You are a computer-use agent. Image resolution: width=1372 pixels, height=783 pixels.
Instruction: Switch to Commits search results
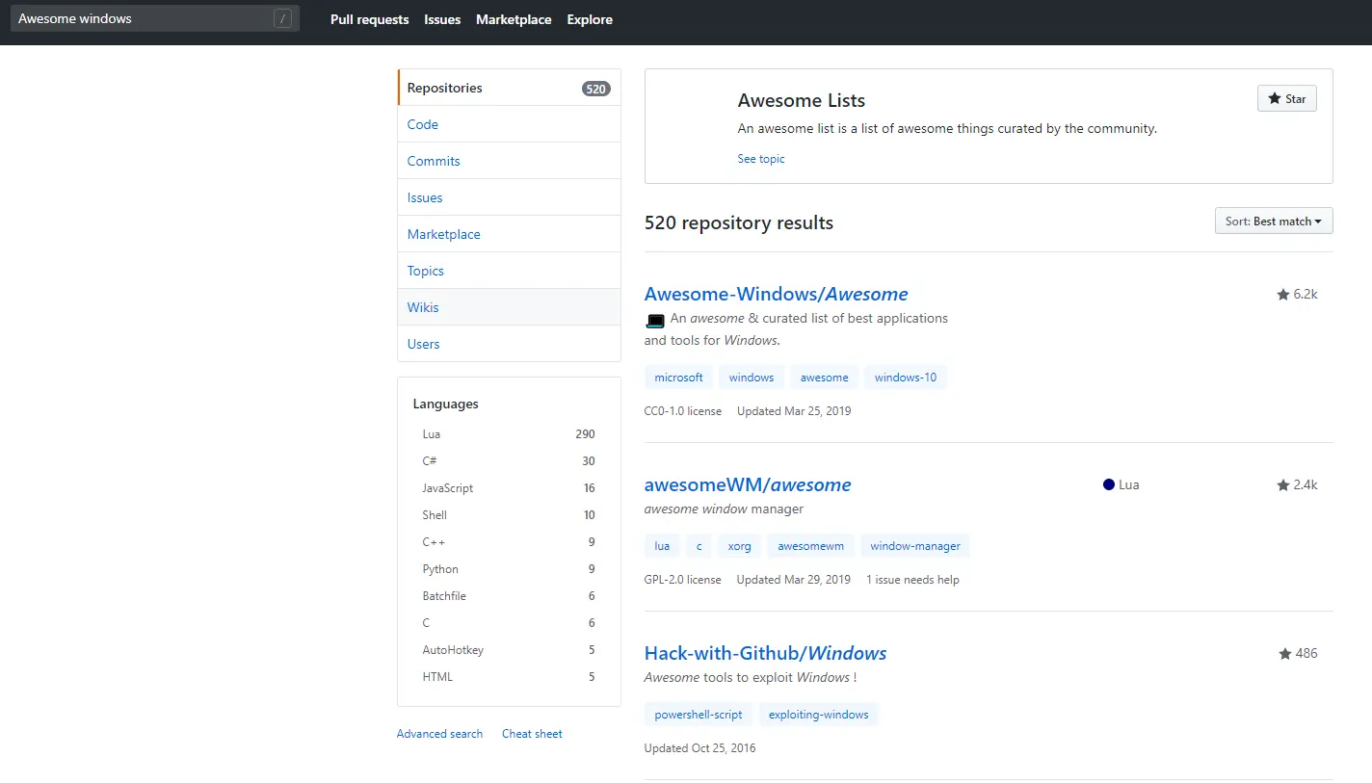coord(509,161)
